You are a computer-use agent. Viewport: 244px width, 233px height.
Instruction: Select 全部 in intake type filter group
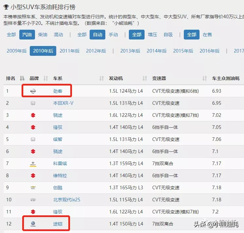point(137,35)
